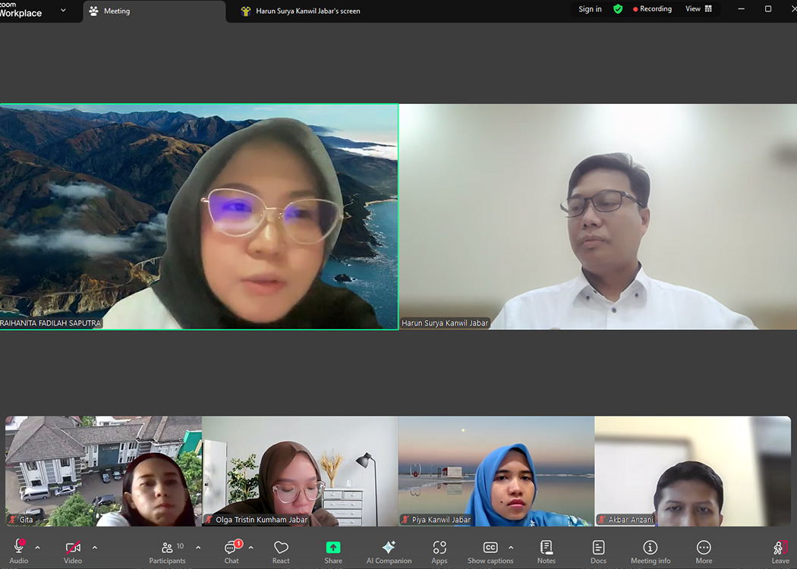Switch to the Meeting tab

(116, 11)
